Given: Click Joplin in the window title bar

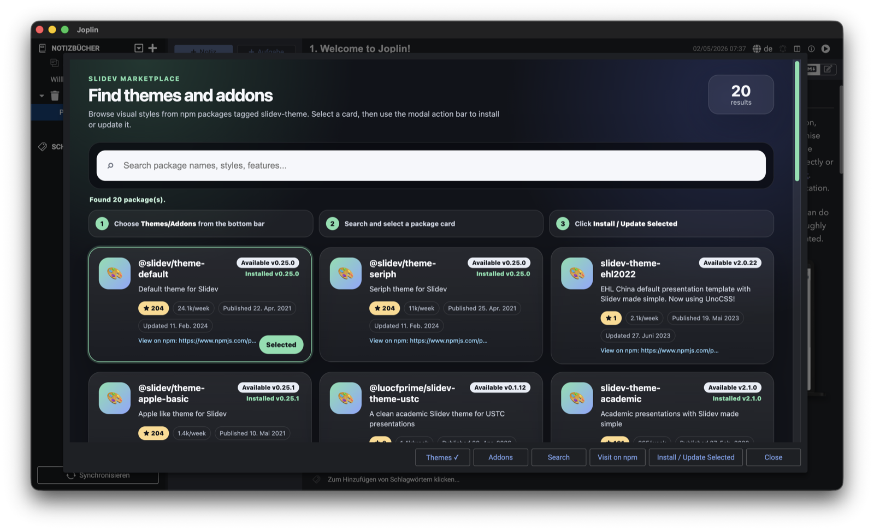Looking at the screenshot, I should (87, 29).
